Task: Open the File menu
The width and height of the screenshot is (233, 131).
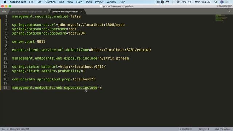Action: (x=31, y=2)
